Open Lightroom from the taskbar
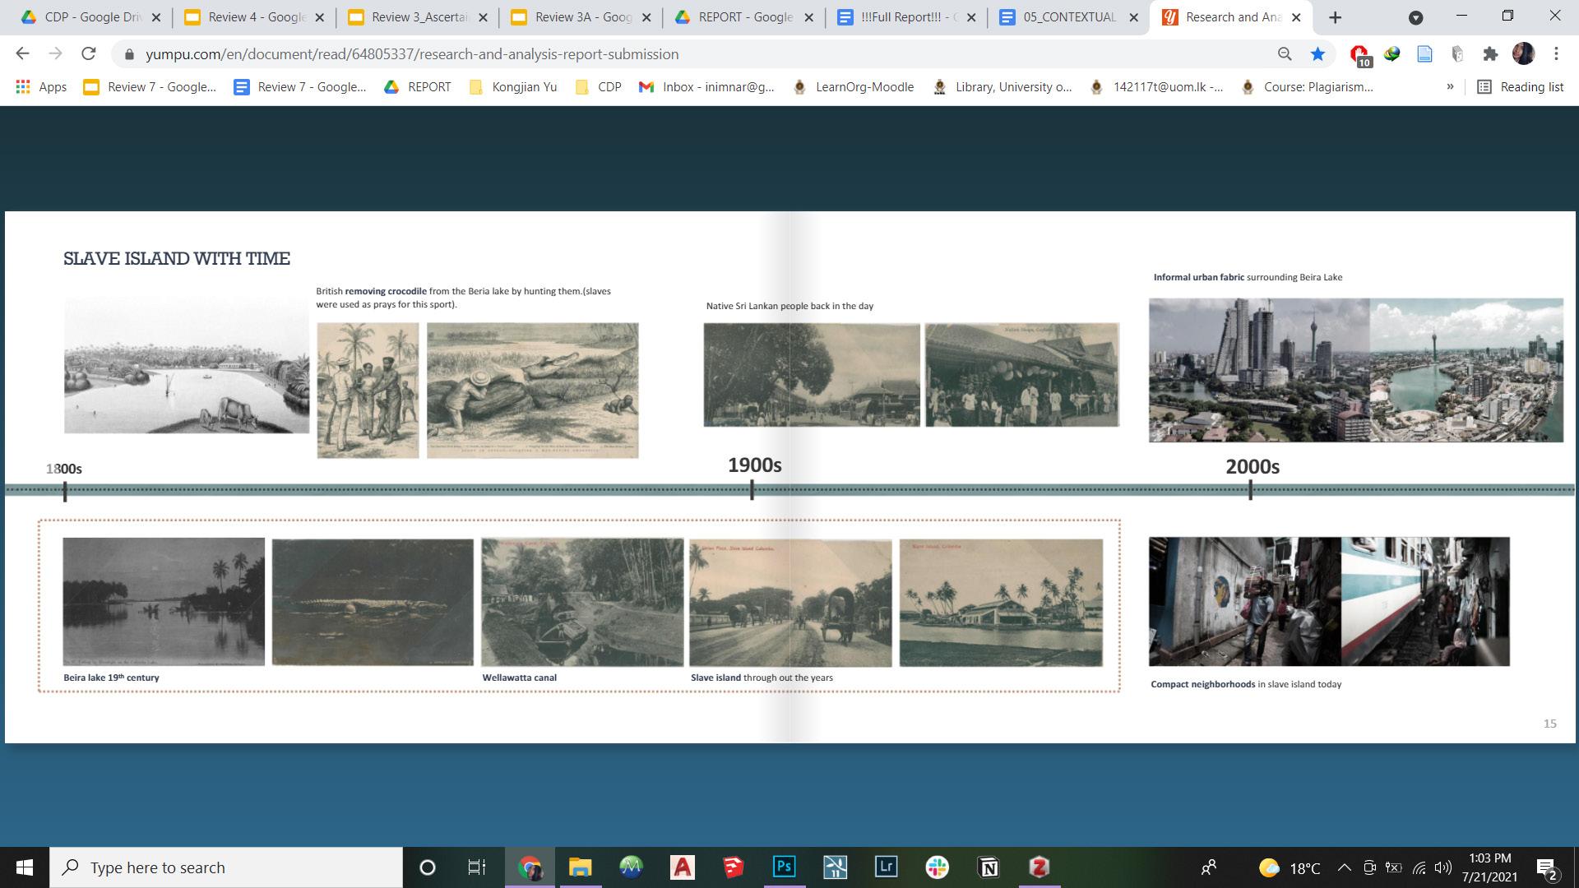This screenshot has width=1579, height=888. 886,867
